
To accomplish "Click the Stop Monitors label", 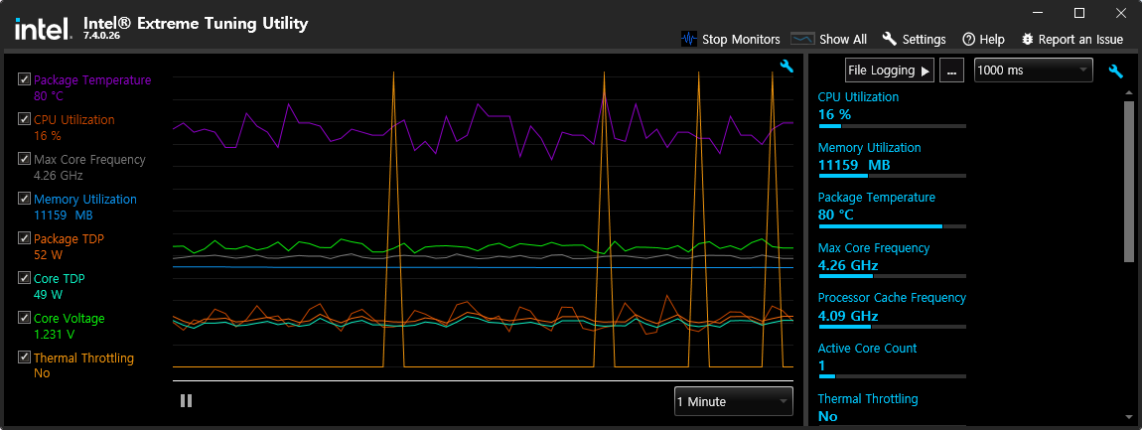I will point(741,40).
